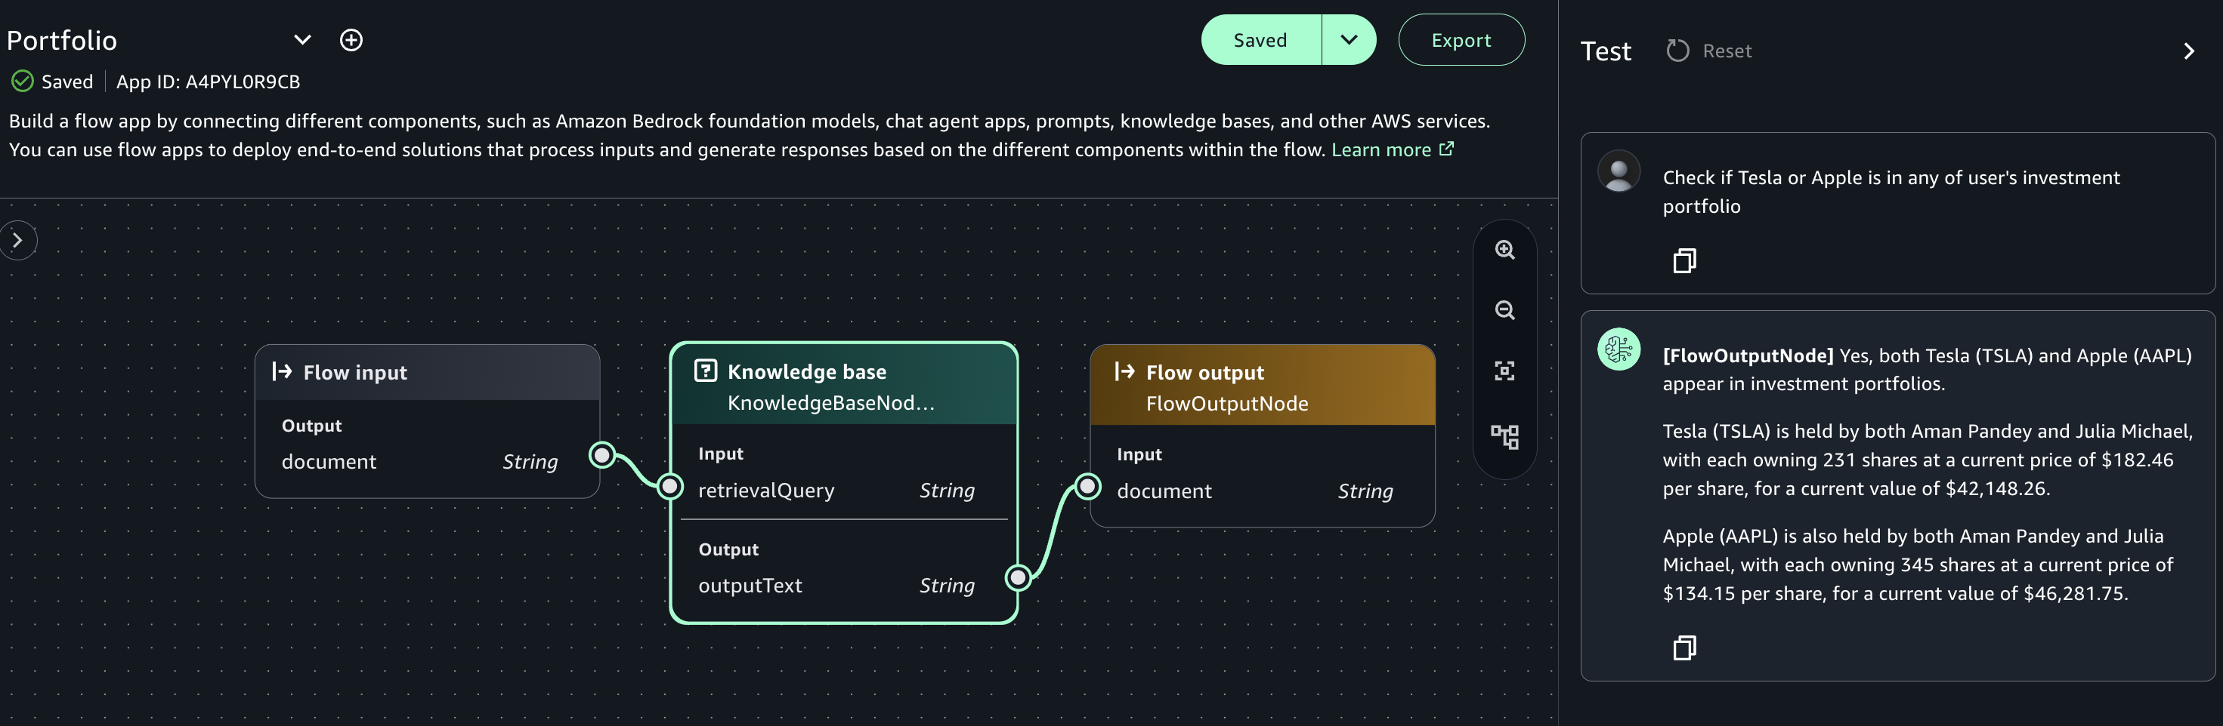The image size is (2223, 726).
Task: Click the assistant brain avatar icon
Action: pyautogui.click(x=1619, y=349)
